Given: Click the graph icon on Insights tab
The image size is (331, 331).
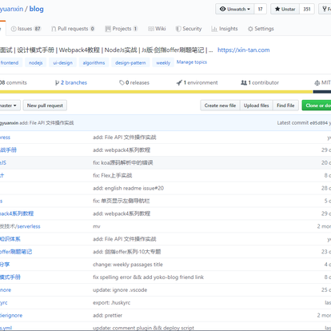Looking at the screenshot, I should click(214, 29).
